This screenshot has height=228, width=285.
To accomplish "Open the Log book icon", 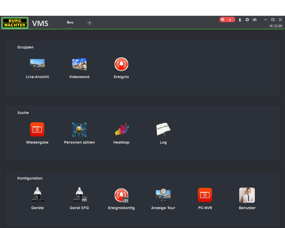I will (x=163, y=130).
